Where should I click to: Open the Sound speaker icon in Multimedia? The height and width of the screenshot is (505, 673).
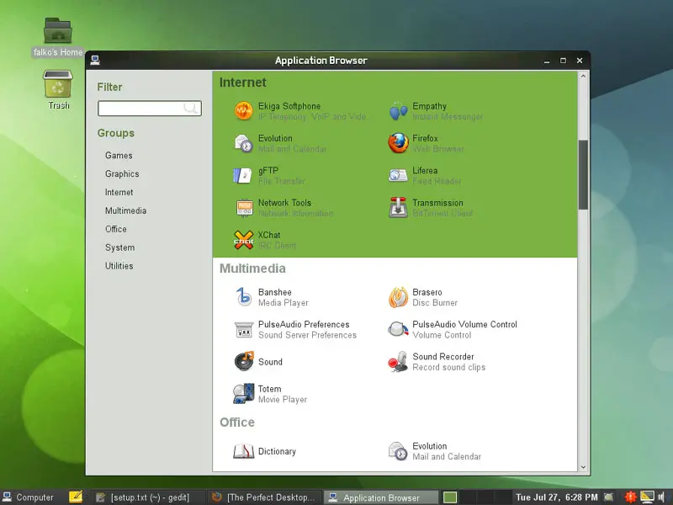coord(243,362)
